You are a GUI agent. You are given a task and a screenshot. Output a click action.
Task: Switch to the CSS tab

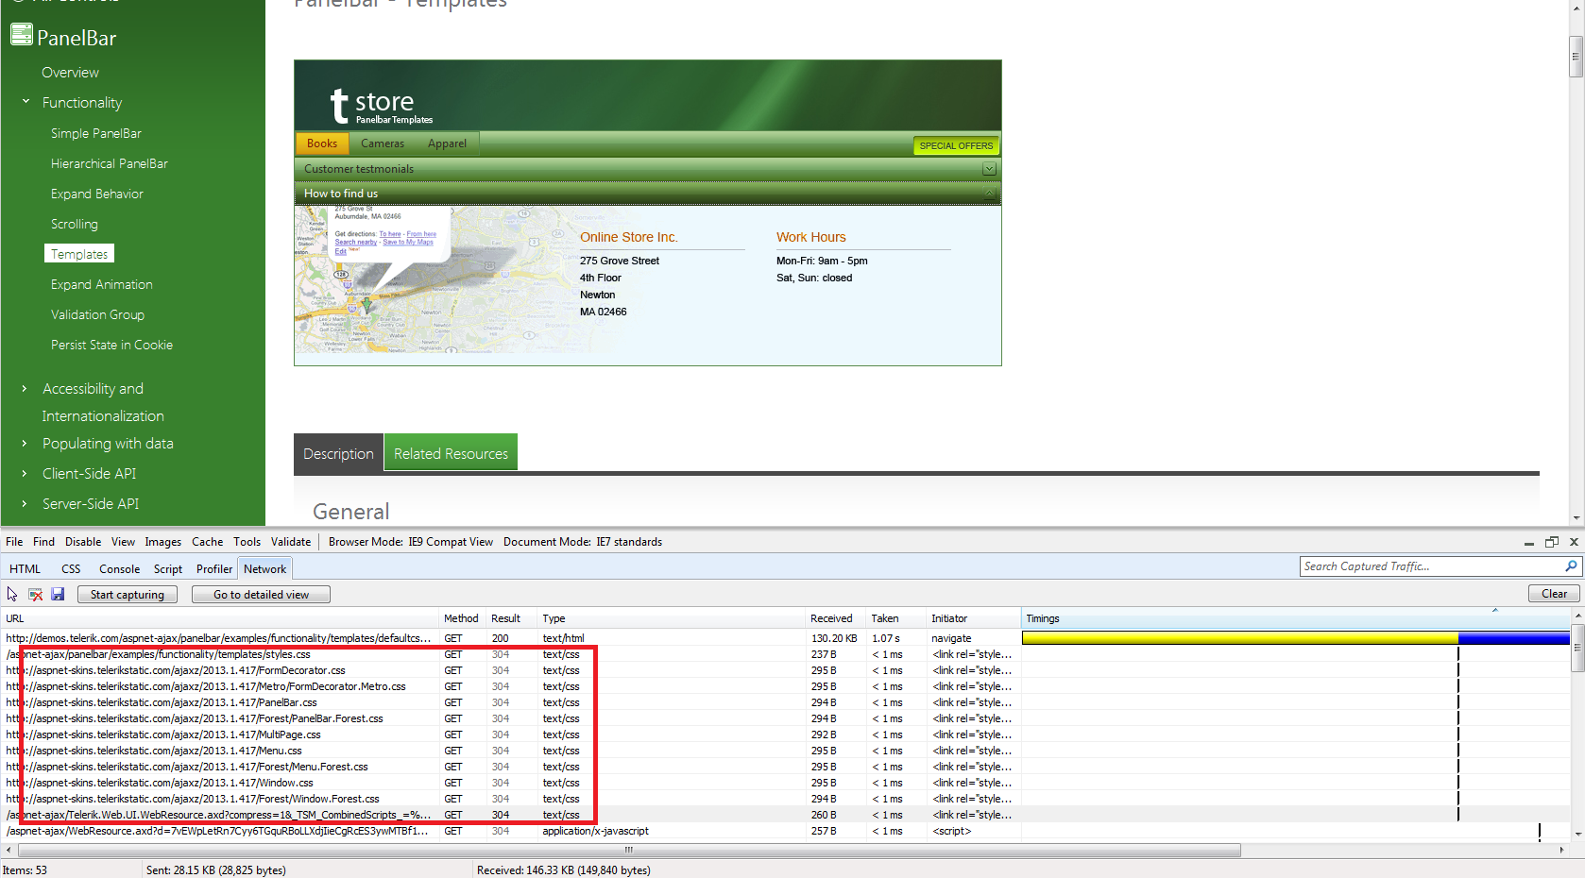[71, 569]
